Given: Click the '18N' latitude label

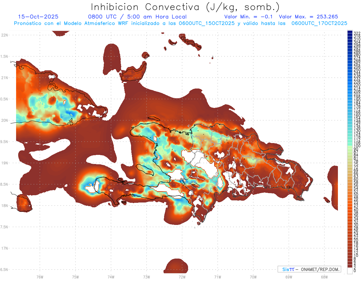Looking at the screenshot, I should (5, 206).
